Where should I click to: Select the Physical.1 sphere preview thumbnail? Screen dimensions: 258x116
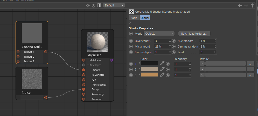pos(97,42)
